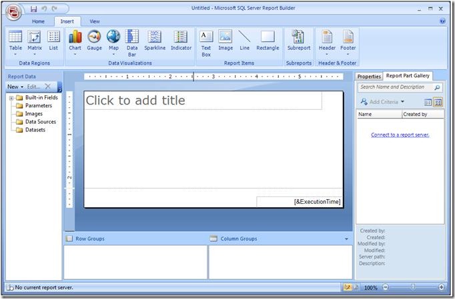The image size is (455, 299).
Task: Redo the last action
Action: click(54, 9)
